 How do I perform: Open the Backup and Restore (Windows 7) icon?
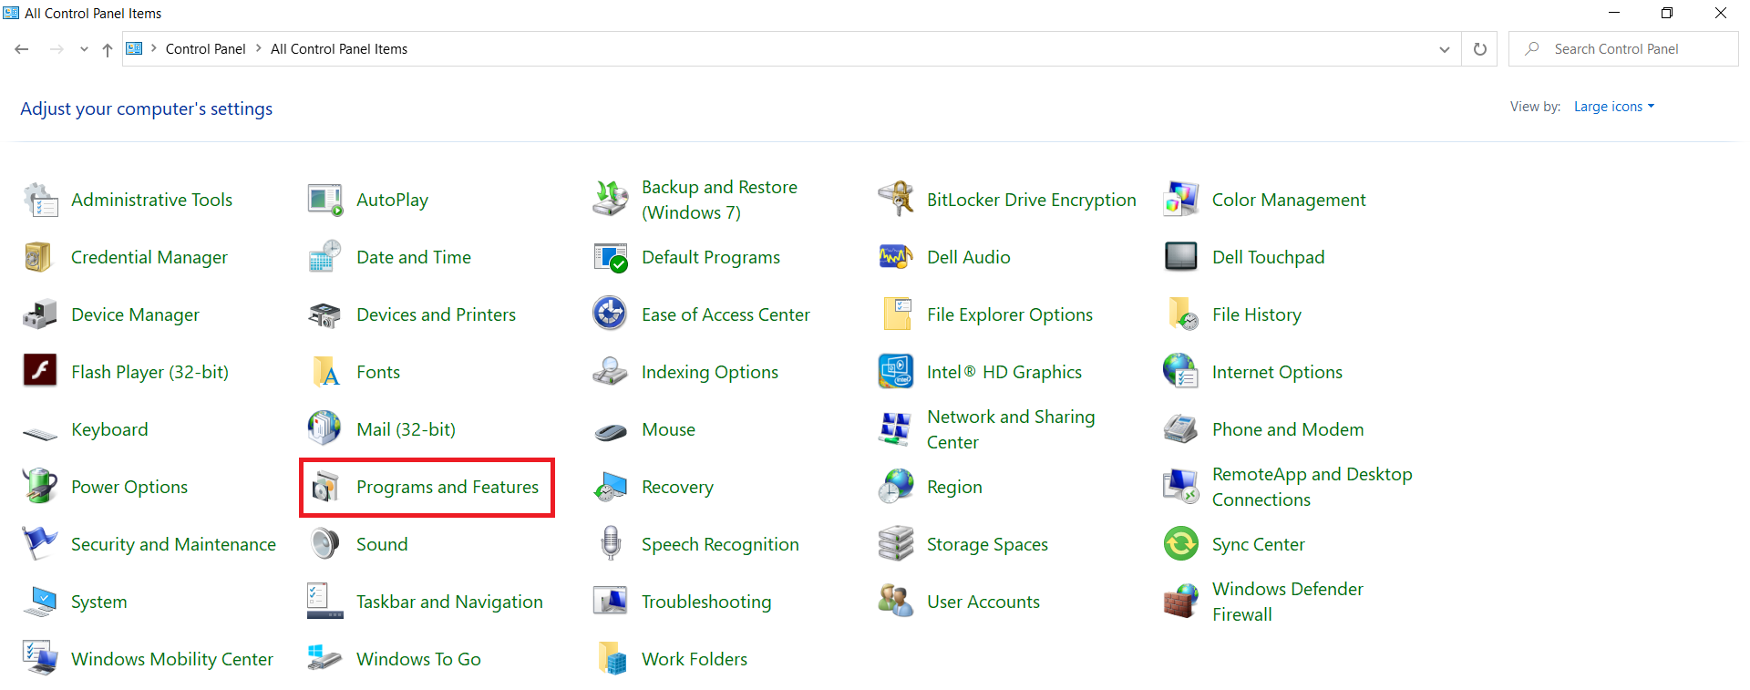tap(611, 200)
